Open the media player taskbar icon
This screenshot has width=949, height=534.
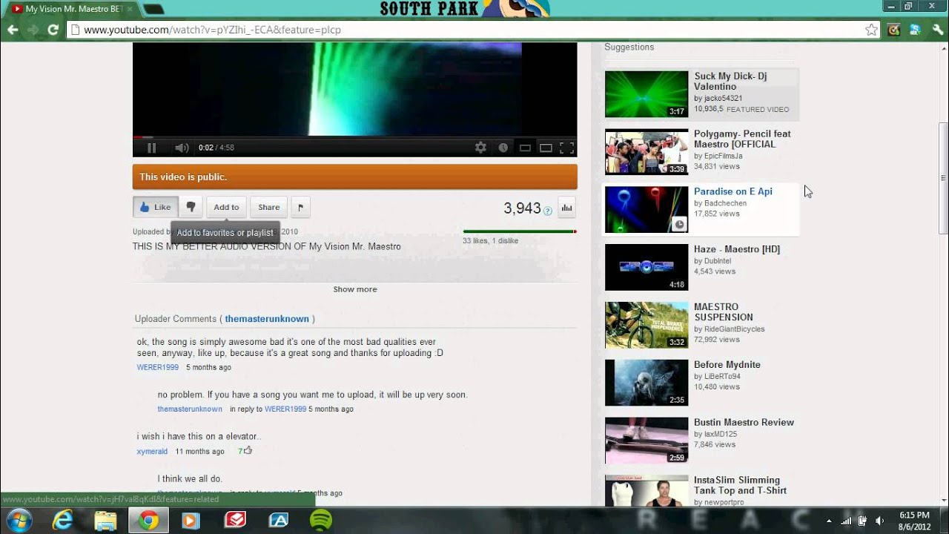point(191,521)
